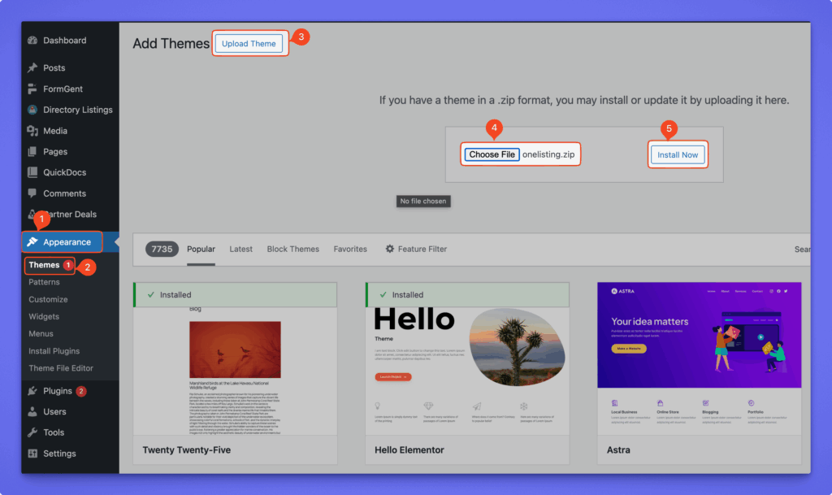Click the QuickDocs icon

click(32, 172)
